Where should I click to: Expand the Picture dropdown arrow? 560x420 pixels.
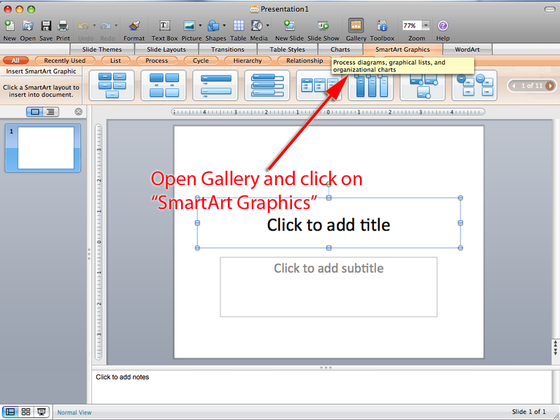[200, 26]
